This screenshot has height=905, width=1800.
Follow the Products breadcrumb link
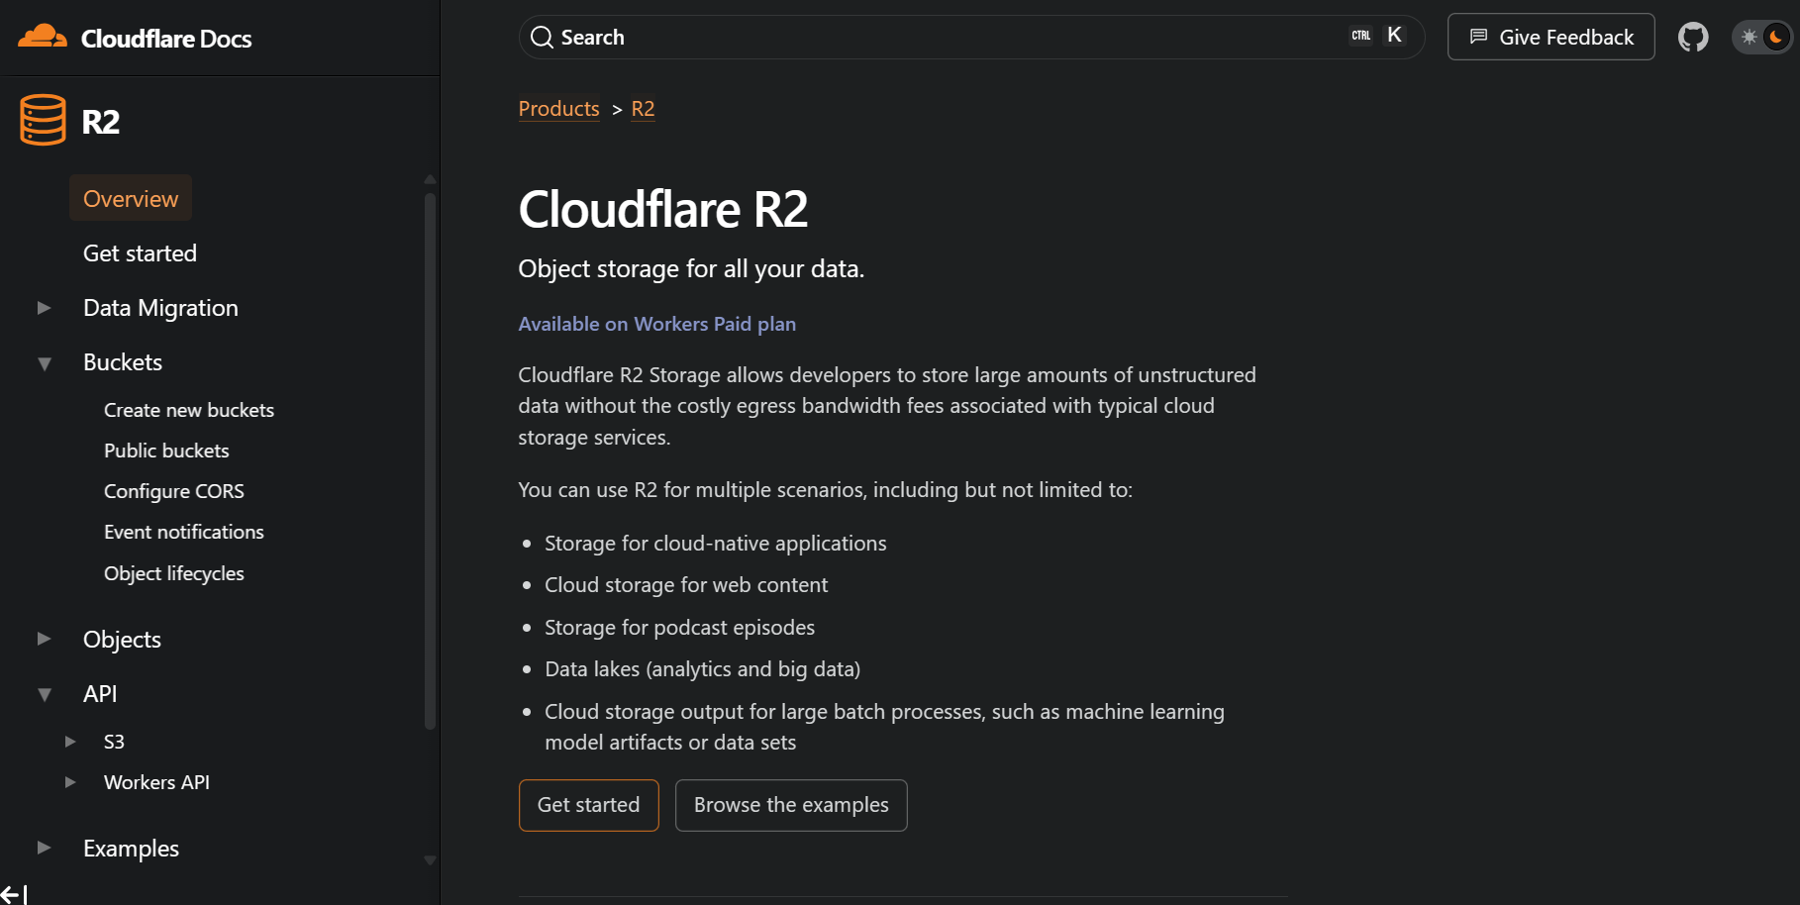[x=558, y=109]
